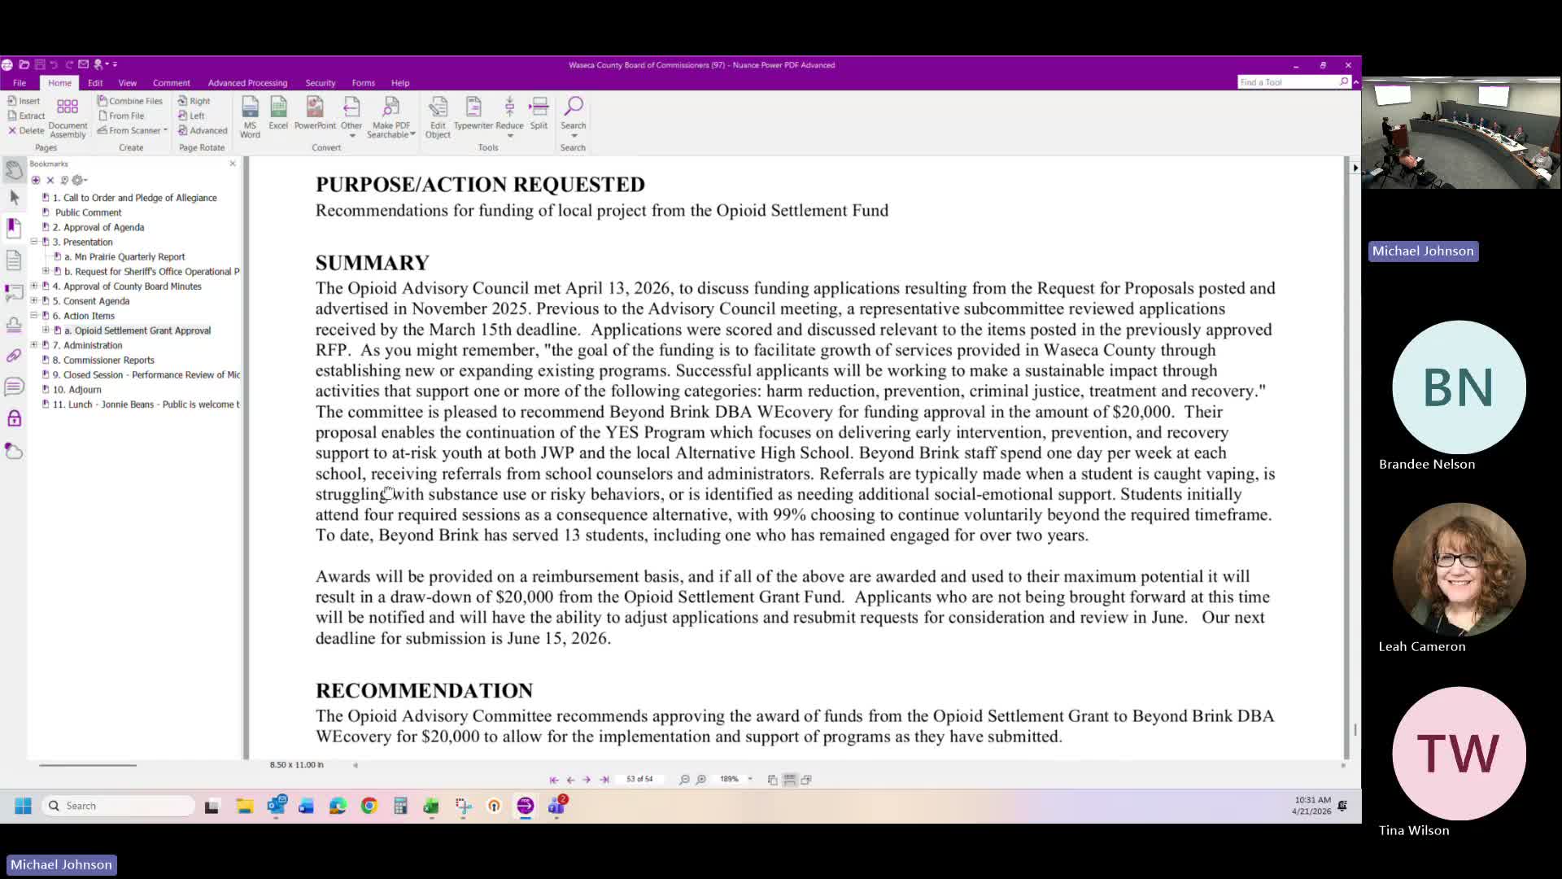The height and width of the screenshot is (879, 1562).
Task: Click the Extract pages button
Action: (x=26, y=116)
